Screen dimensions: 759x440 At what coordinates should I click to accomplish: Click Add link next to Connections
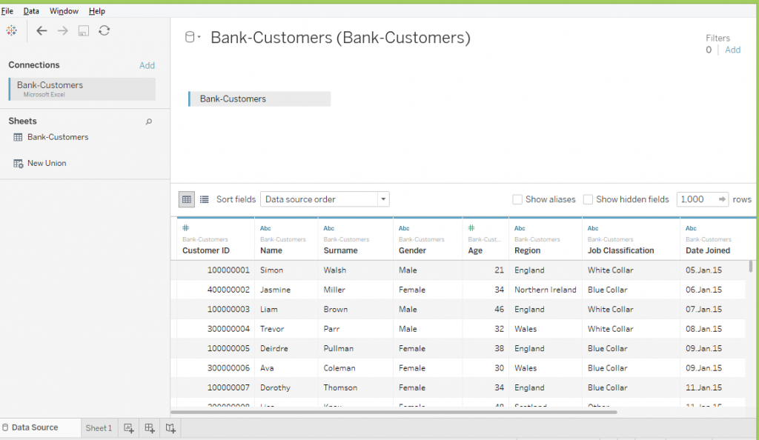(147, 65)
